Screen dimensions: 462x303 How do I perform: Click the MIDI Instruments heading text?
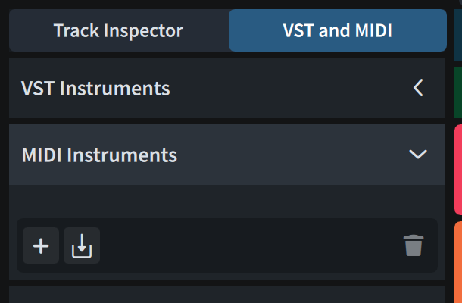pos(99,155)
